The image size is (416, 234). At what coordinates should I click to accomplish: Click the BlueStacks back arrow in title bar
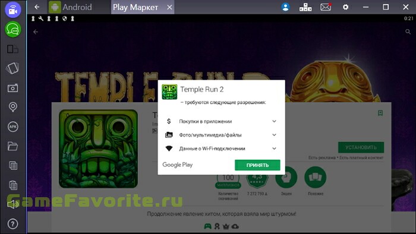(37, 7)
